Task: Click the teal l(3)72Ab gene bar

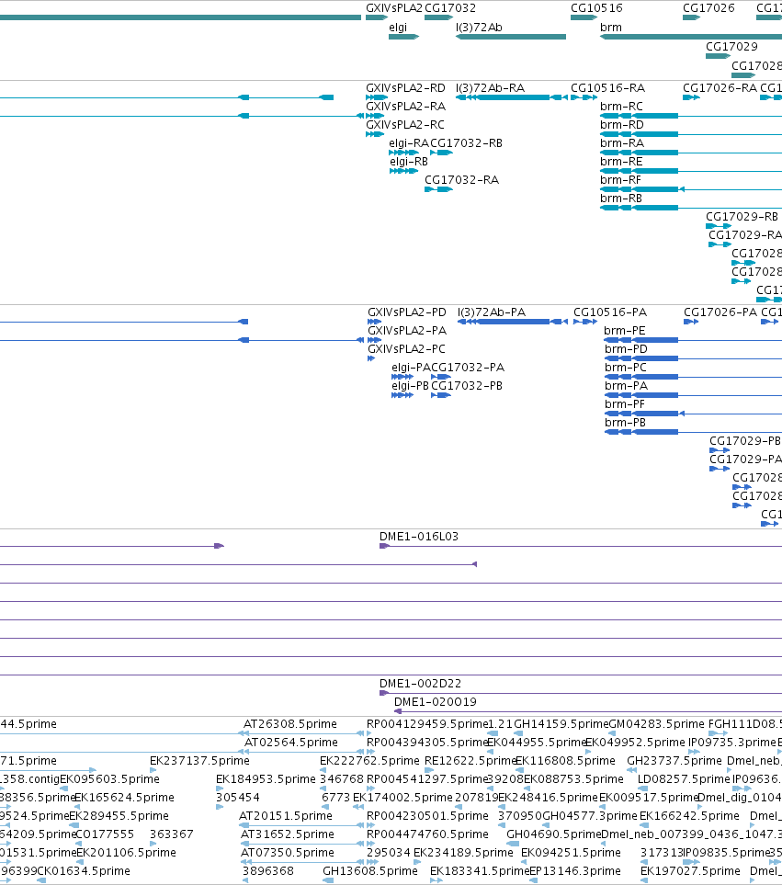Action: [x=511, y=38]
